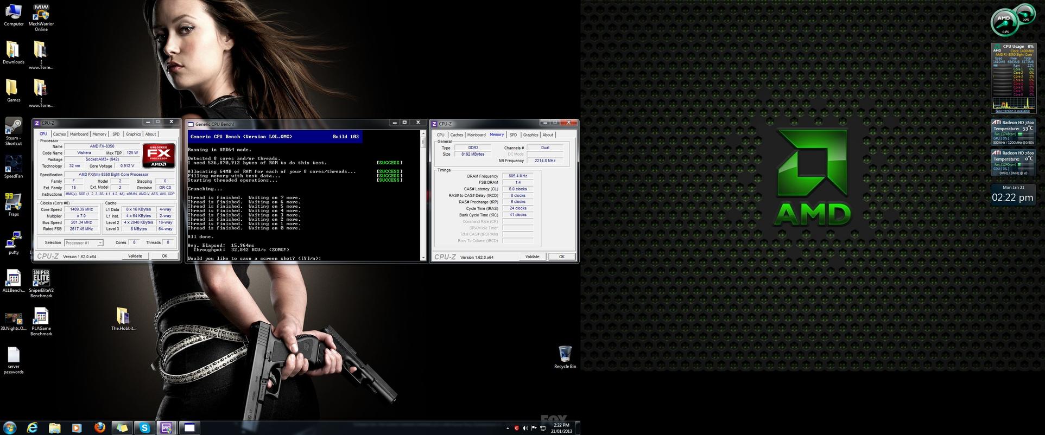Screen dimensions: 1045x435
Task: Open Firefox from the taskbar
Action: [x=99, y=428]
